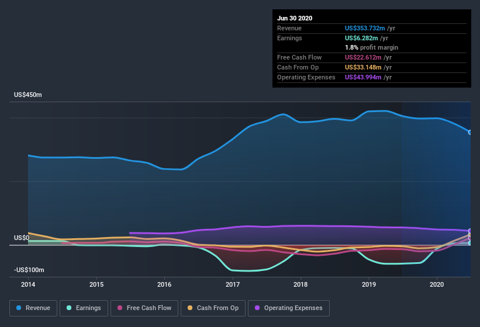Image resolution: width=480 pixels, height=327 pixels.
Task: Toggle the Free Cash Flow legend series
Action: click(x=144, y=308)
